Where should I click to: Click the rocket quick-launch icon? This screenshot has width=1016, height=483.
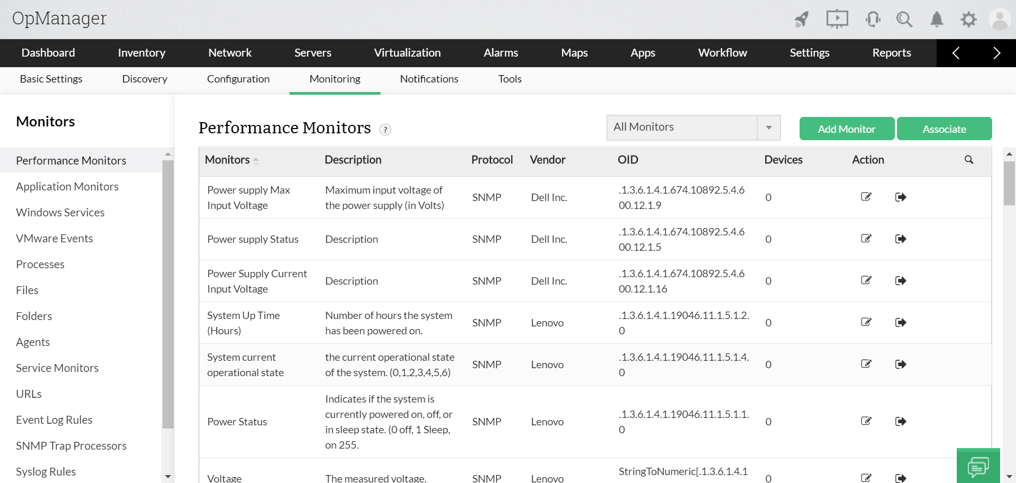(802, 20)
